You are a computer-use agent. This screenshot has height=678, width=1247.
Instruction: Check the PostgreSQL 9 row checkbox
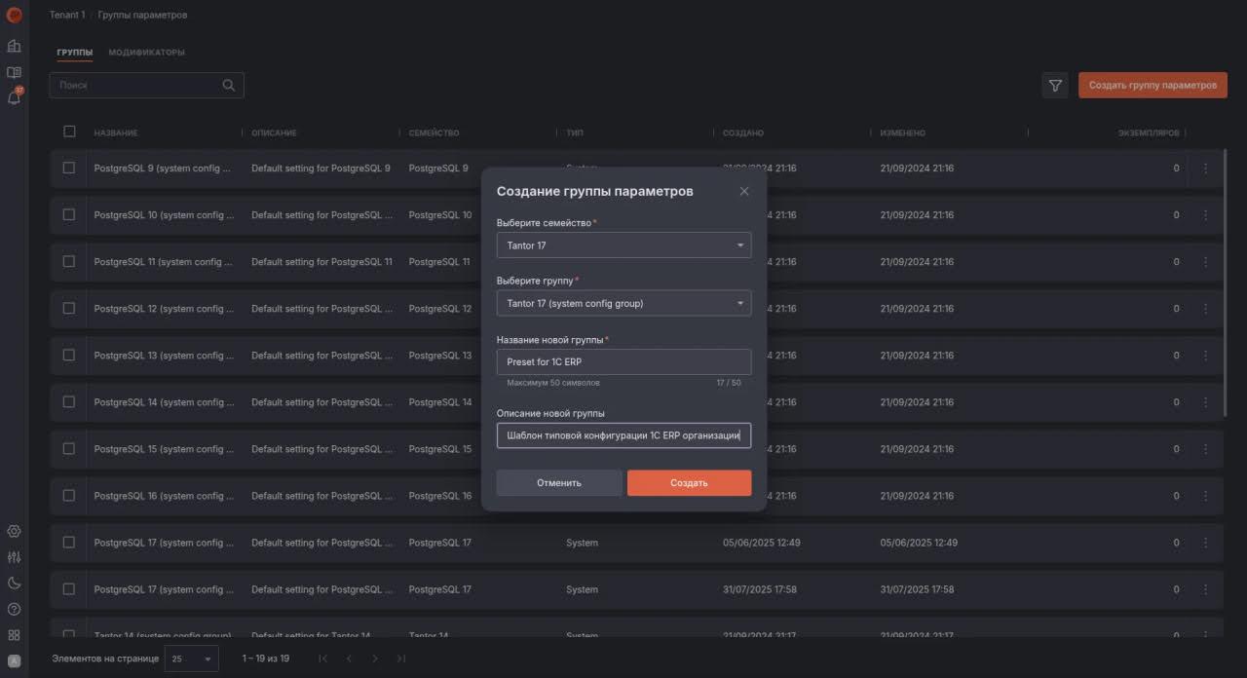tap(68, 168)
